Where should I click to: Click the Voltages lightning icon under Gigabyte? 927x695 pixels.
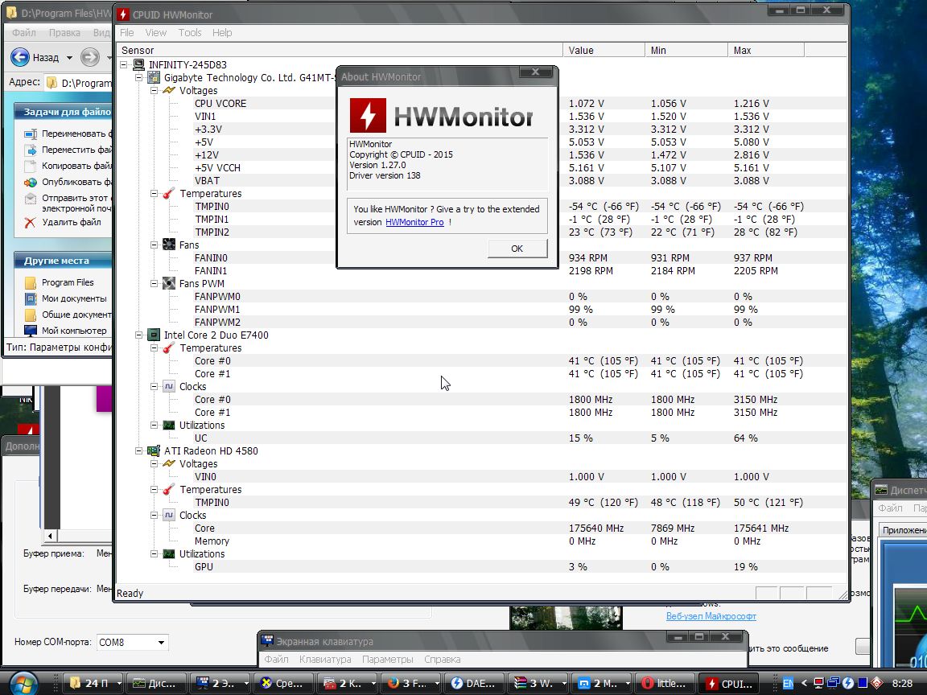[169, 91]
